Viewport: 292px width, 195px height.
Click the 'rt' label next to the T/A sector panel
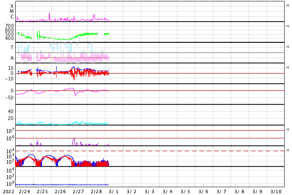(288, 46)
